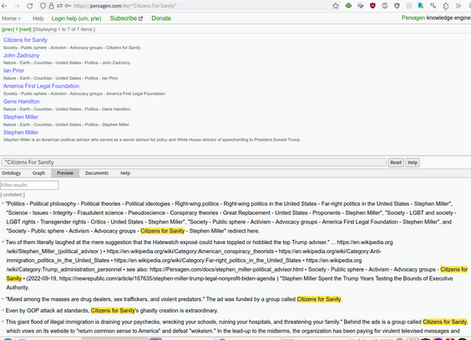Screen dimensions: 471x340
Task: Open the Documents tab
Action: [97, 173]
